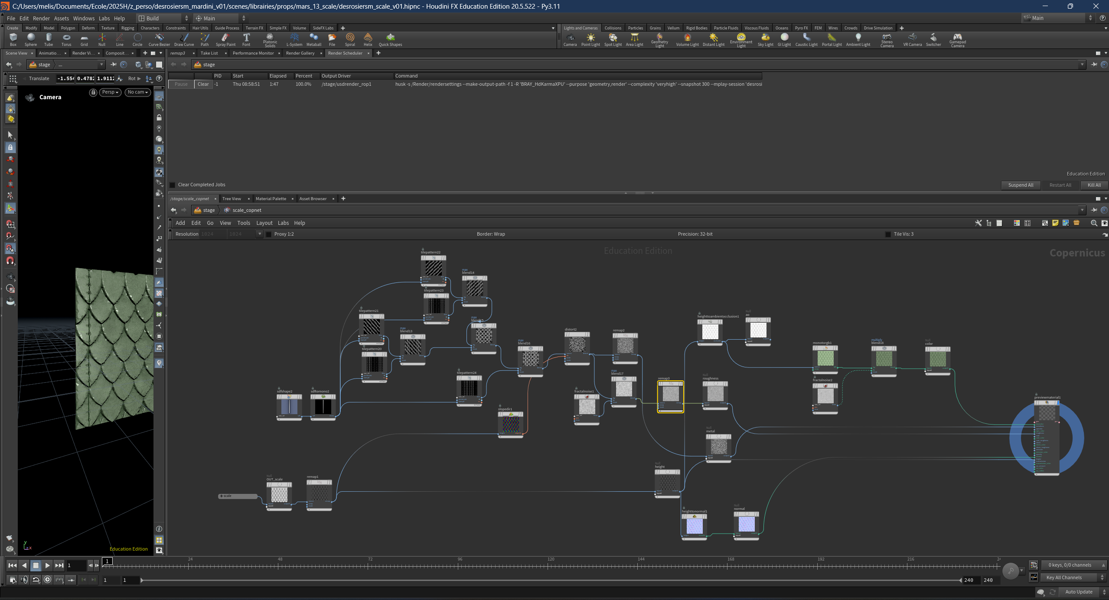Select the L-System shelf tool
This screenshot has height=600, width=1109.
[x=294, y=39]
